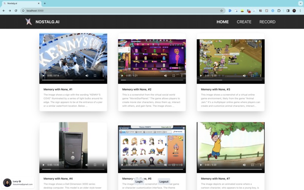Click the KENNY'S COVE description text
This screenshot has height=190, width=304.
(73, 100)
